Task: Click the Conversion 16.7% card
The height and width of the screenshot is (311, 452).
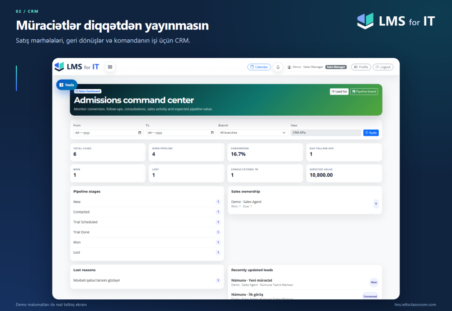Action: (x=265, y=152)
